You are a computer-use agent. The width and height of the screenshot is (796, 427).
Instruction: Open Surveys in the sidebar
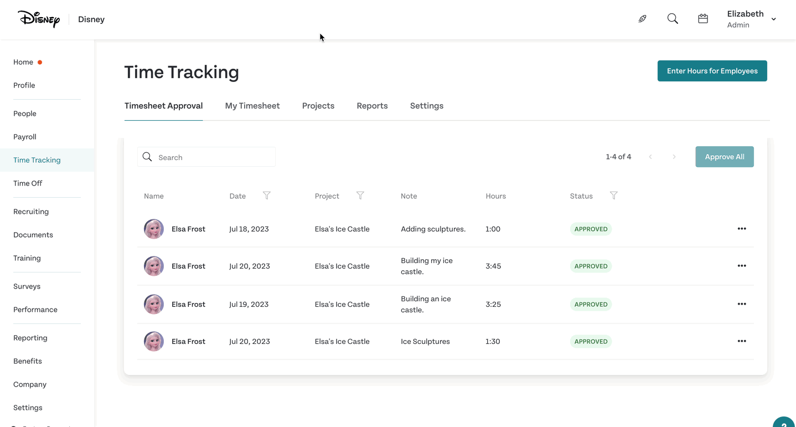(27, 286)
